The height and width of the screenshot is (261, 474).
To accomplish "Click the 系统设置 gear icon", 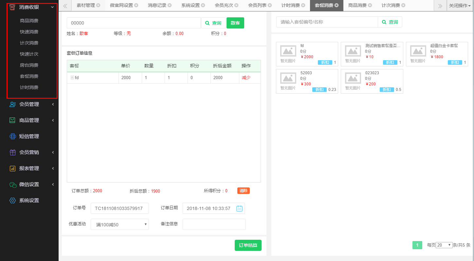I will click(x=12, y=200).
